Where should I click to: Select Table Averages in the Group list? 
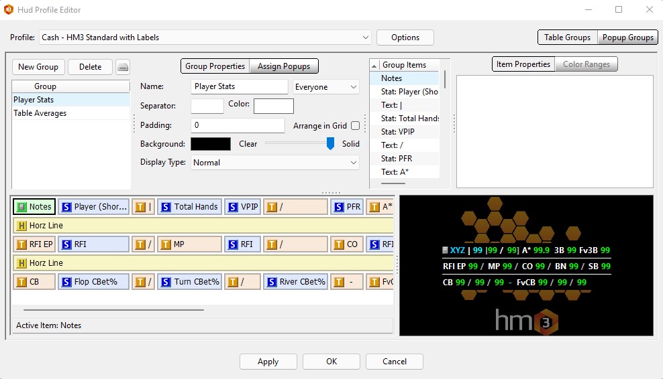point(40,113)
